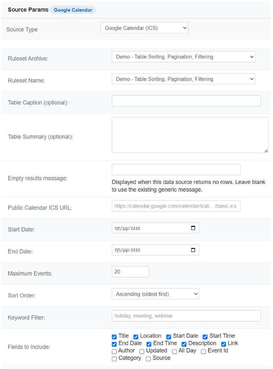Click the Table Caption input field

pyautogui.click(x=186, y=101)
